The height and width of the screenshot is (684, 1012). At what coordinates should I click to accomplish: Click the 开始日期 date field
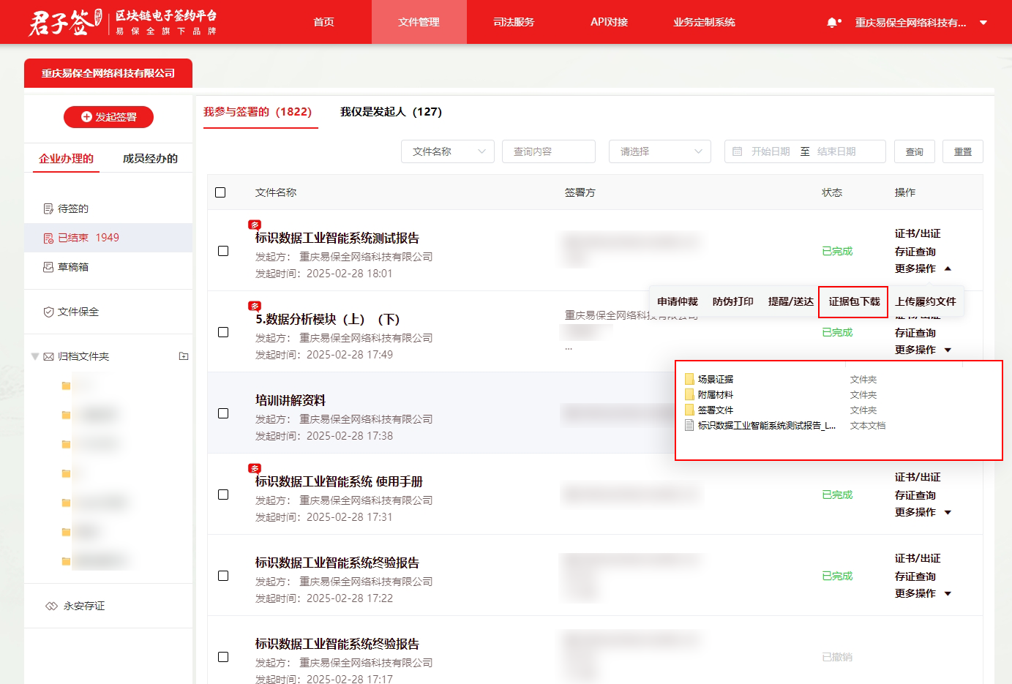click(771, 151)
